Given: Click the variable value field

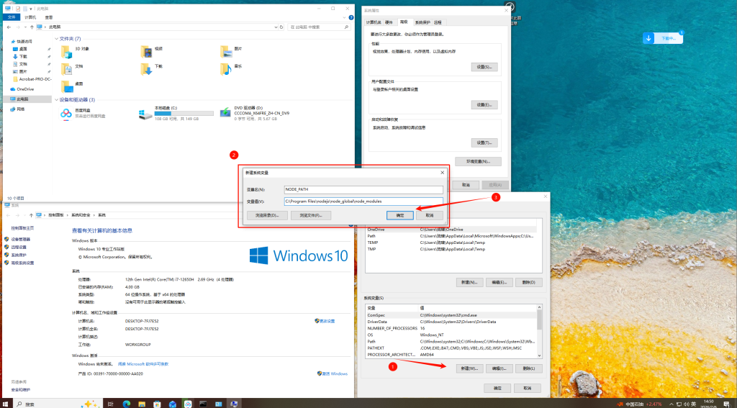Looking at the screenshot, I should tap(363, 201).
